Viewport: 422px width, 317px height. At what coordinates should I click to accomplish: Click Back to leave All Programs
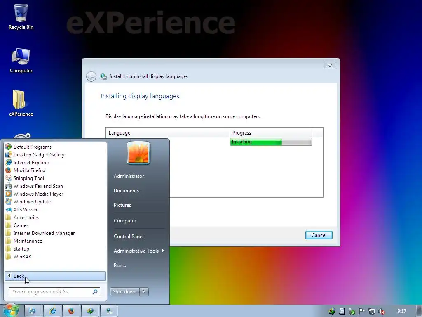tap(55, 276)
